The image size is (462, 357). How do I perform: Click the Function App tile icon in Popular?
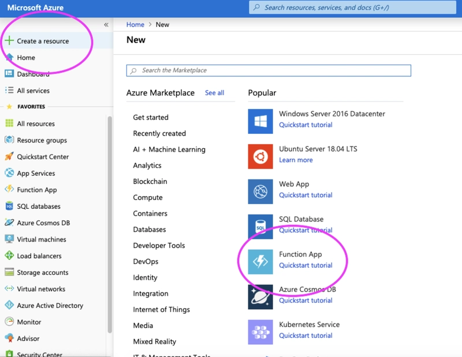(x=260, y=262)
